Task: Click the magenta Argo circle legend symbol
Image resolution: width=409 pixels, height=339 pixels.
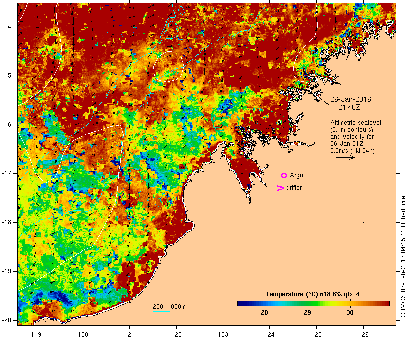Action: click(x=284, y=176)
